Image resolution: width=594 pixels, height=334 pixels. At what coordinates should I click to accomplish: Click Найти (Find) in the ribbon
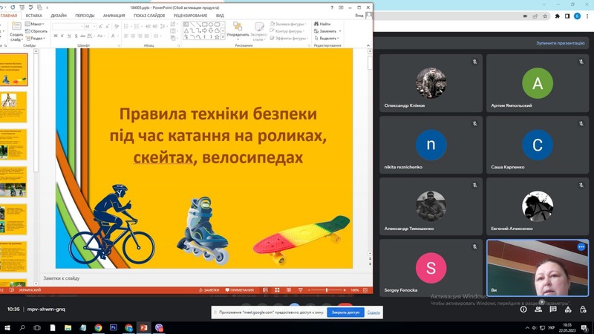coord(323,24)
